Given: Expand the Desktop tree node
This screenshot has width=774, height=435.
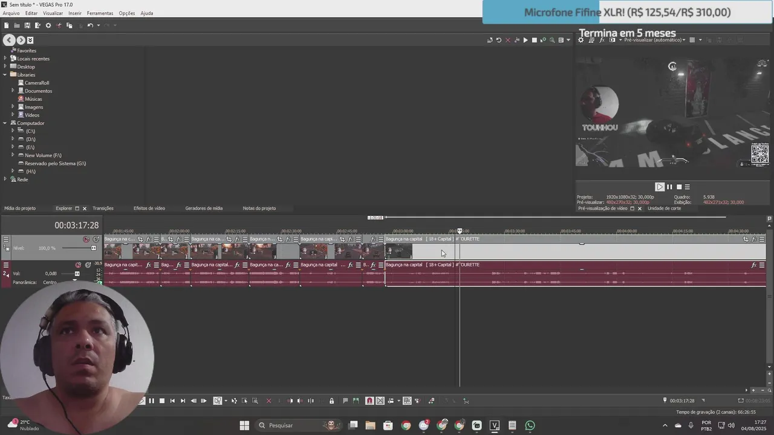Looking at the screenshot, I should [x=5, y=66].
